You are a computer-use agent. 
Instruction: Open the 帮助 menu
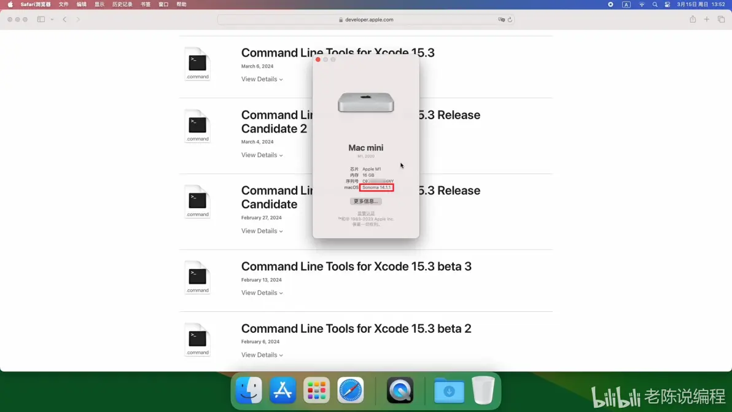coord(182,5)
